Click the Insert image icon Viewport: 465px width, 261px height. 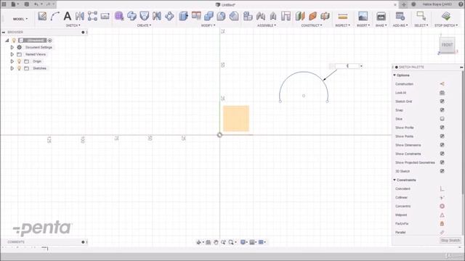click(x=363, y=16)
